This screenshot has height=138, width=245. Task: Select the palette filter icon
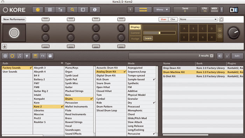tap(50, 56)
